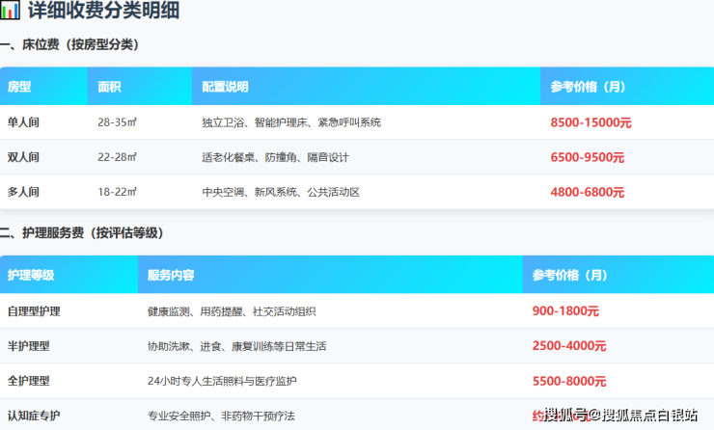Click the 搜狐号@搜狐焦点白银站 watermark
Screen dimensions: 714x430
620,416
